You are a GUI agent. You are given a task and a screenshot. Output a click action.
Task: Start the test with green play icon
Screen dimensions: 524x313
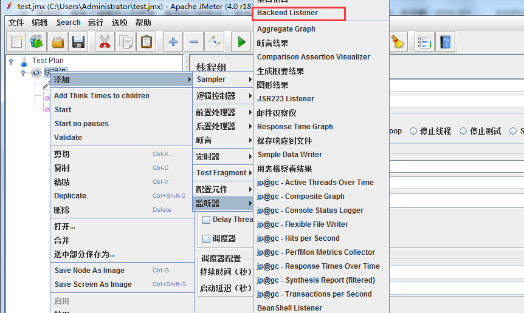pos(241,42)
